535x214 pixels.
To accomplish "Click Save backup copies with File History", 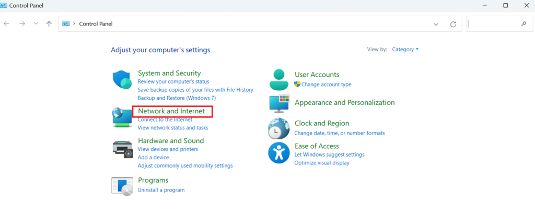I will (195, 90).
